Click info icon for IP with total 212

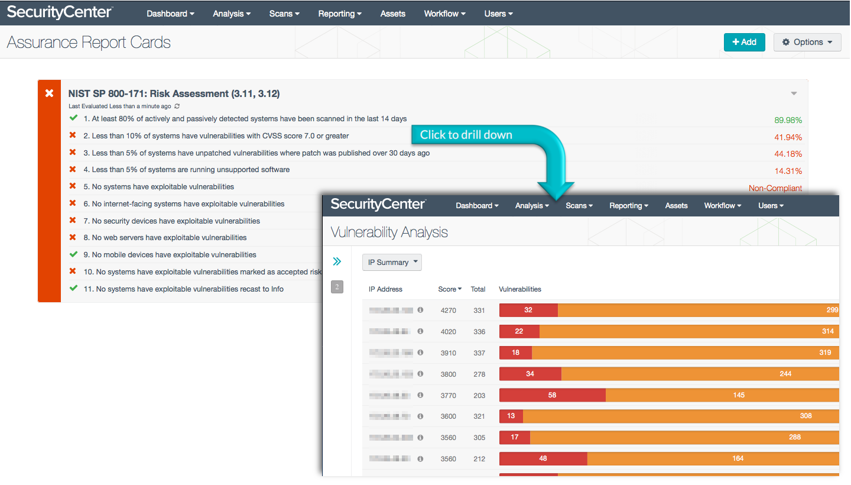(420, 459)
